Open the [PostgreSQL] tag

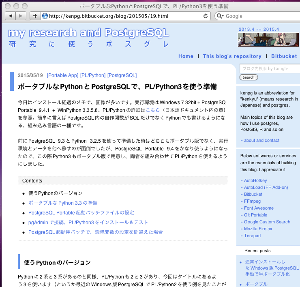click(x=122, y=75)
